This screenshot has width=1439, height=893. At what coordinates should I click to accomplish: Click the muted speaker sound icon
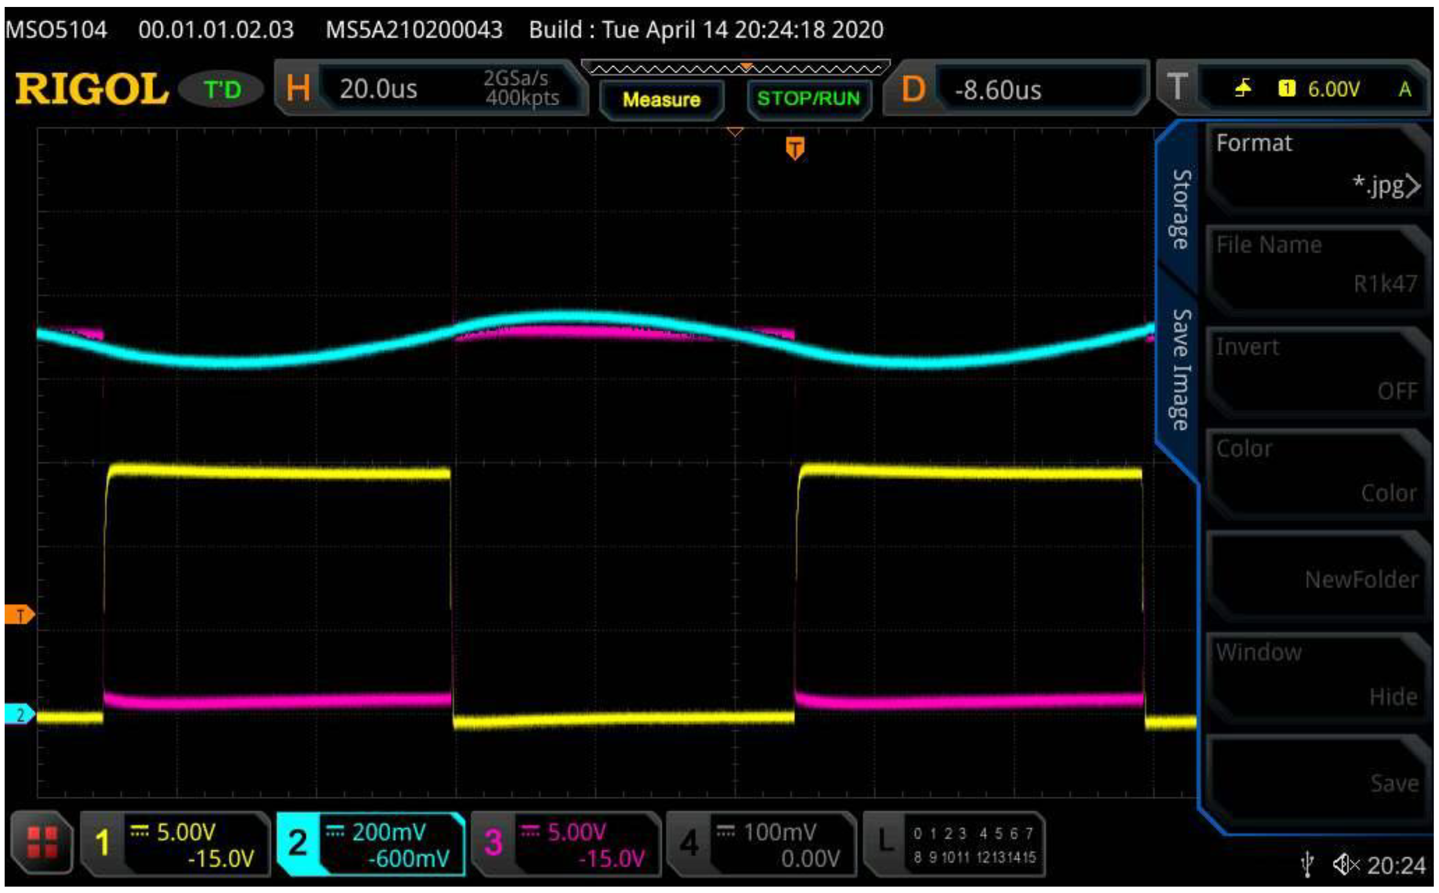1346,865
